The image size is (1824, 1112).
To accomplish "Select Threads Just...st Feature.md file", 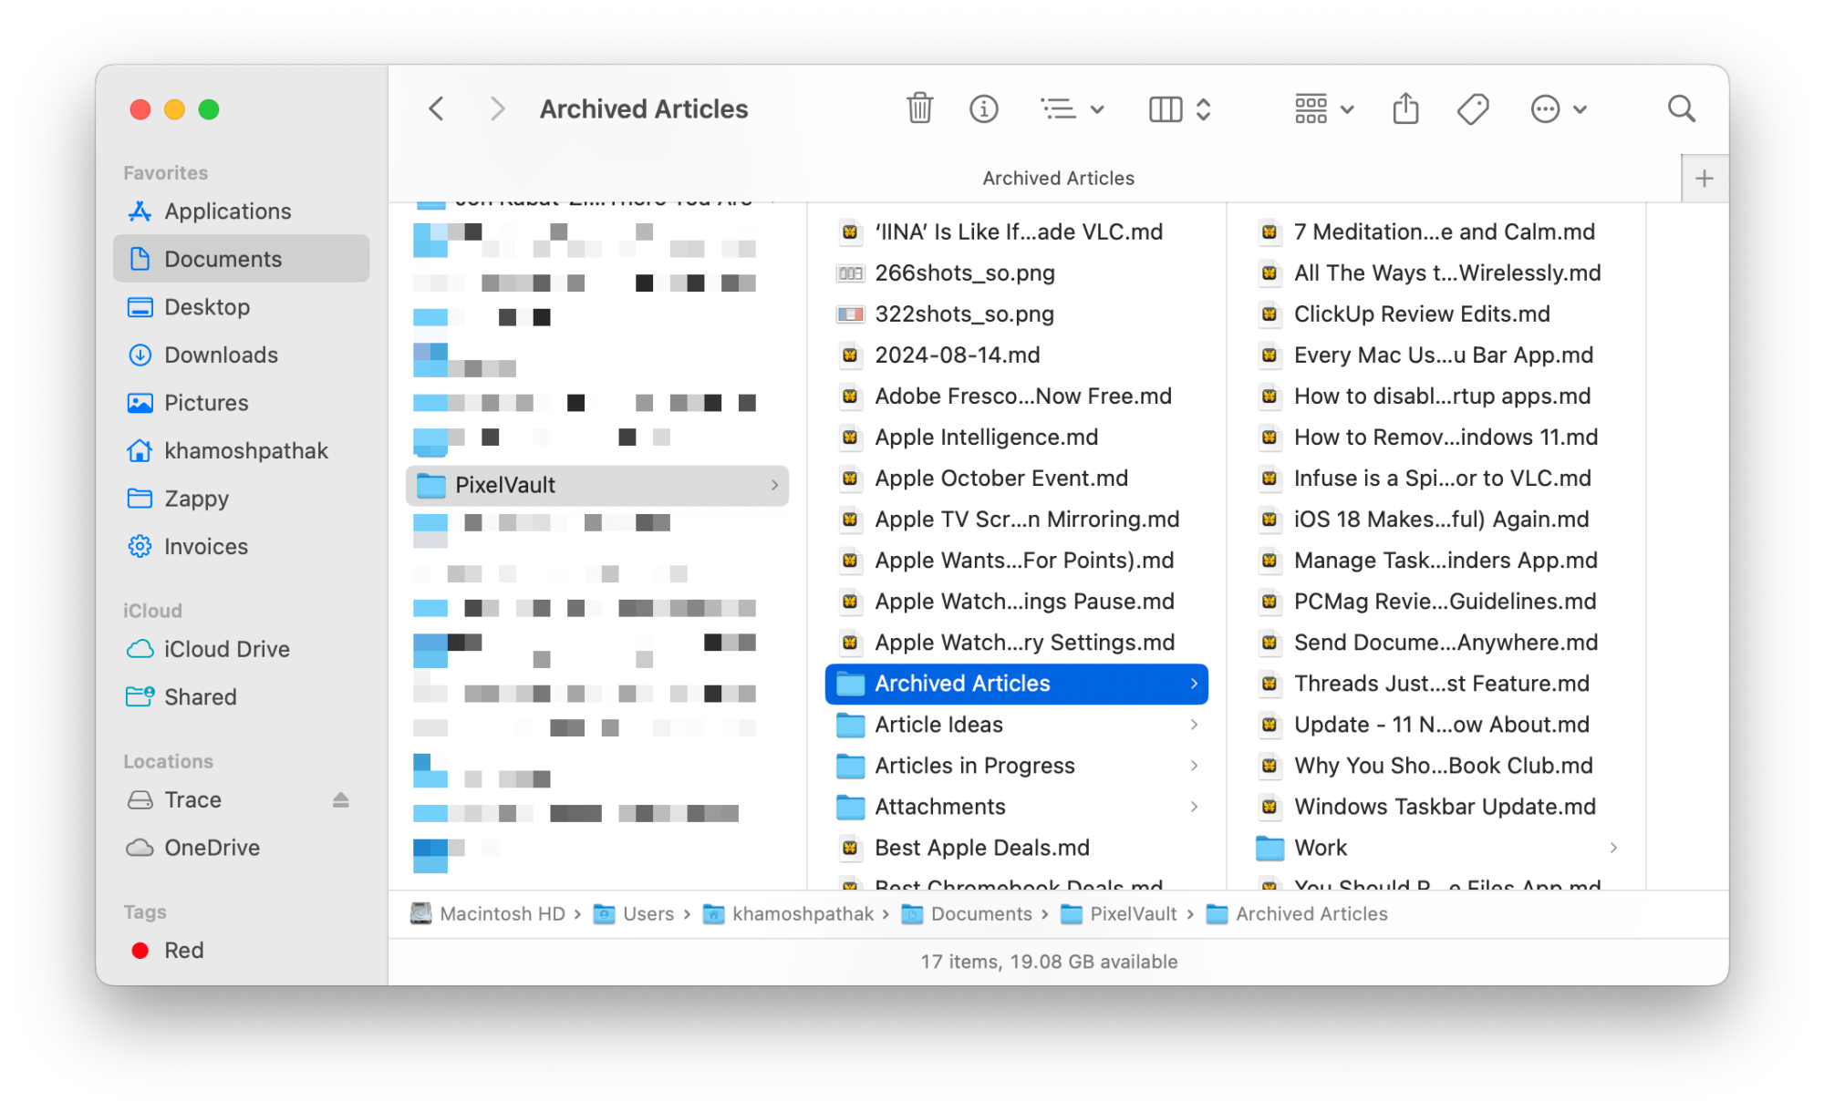I will point(1435,684).
